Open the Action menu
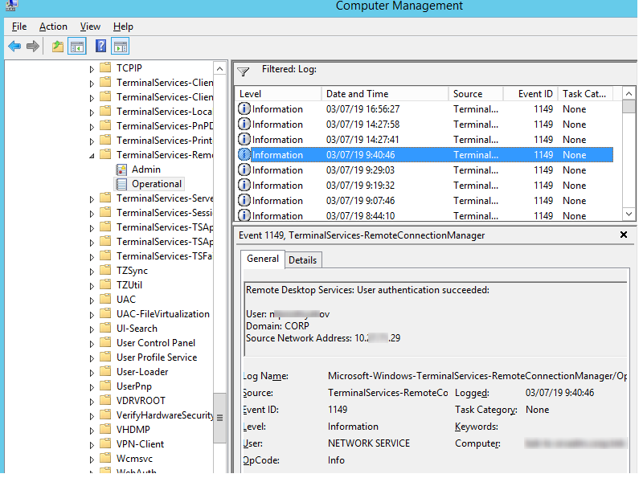The height and width of the screenshot is (482, 643). [x=53, y=27]
